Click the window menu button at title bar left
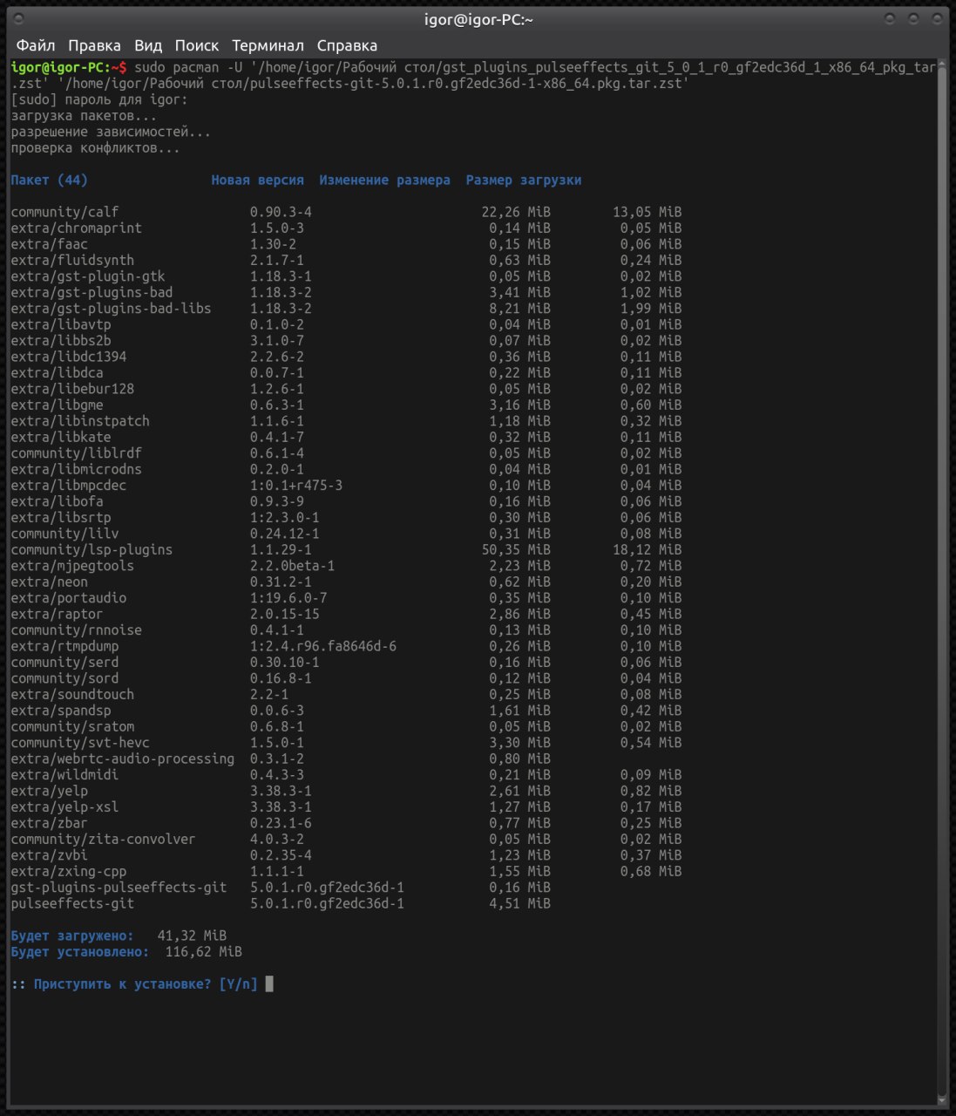The image size is (956, 1116). (19, 18)
